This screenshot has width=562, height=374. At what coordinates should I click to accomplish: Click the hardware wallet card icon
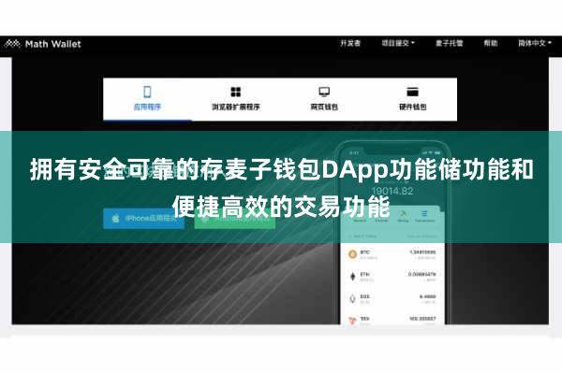412,92
